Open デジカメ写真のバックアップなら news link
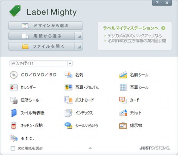 click(135, 35)
